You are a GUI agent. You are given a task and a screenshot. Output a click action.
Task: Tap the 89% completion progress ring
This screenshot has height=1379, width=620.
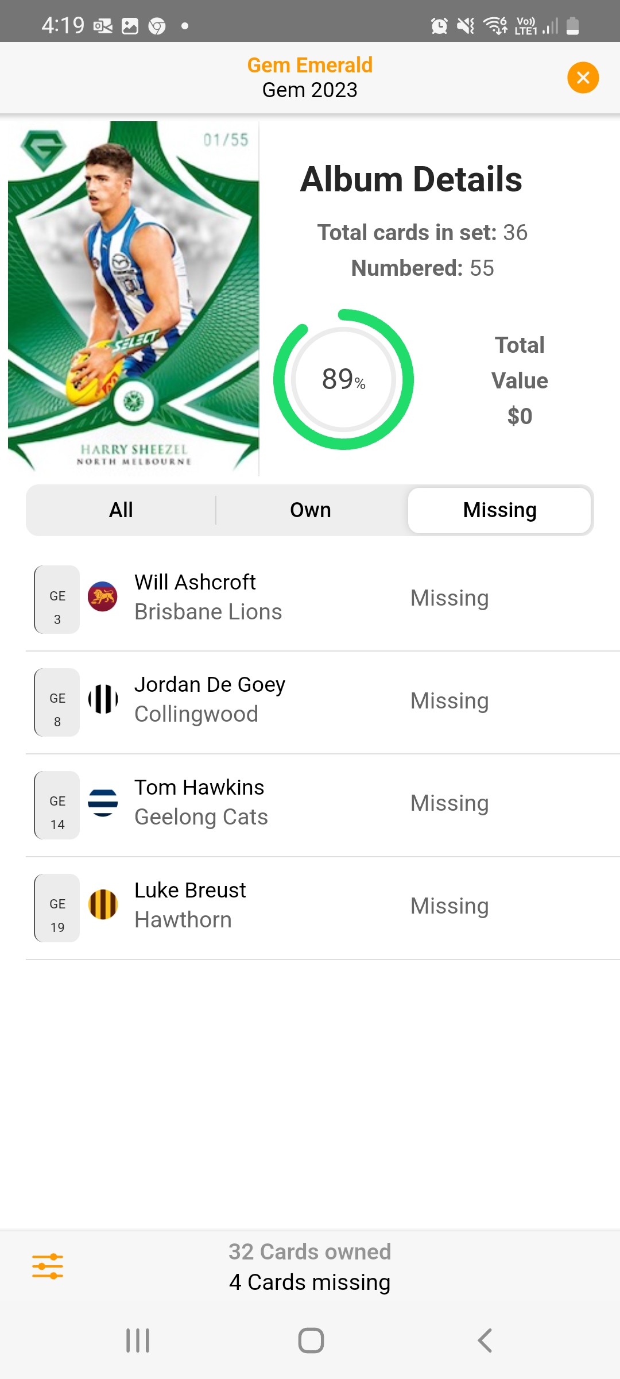[x=343, y=379]
